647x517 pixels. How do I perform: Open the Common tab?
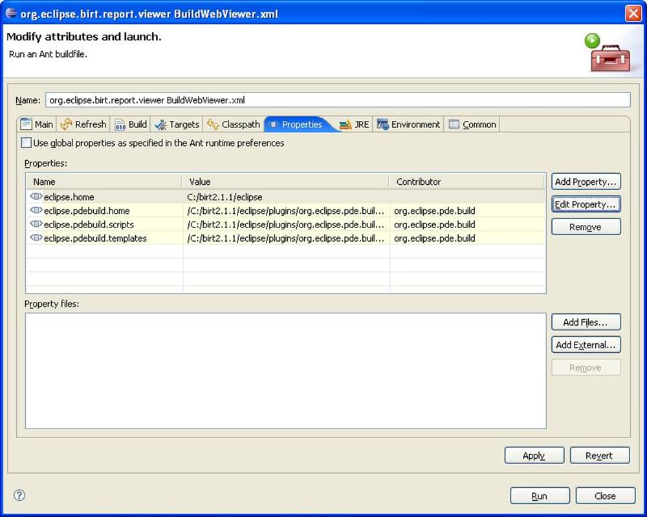tap(472, 124)
